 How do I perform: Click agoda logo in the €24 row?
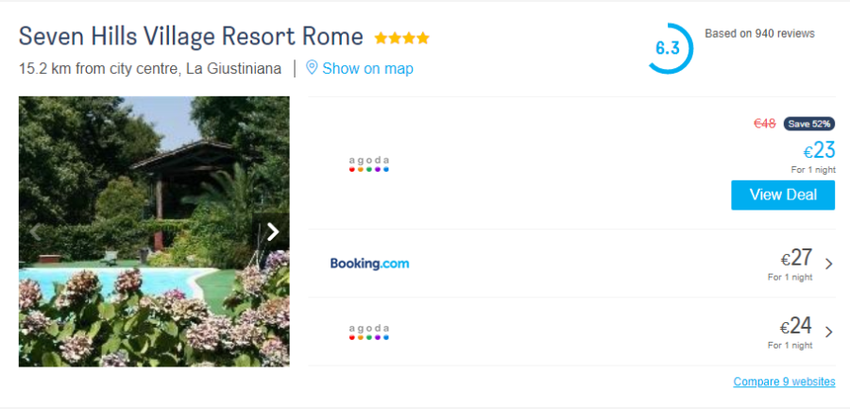point(369,332)
